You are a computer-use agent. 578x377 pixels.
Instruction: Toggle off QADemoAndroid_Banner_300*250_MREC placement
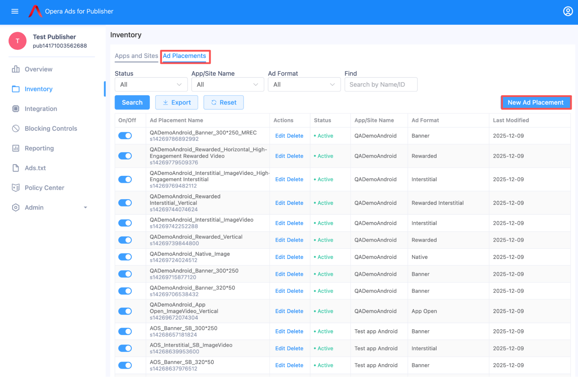coord(125,136)
